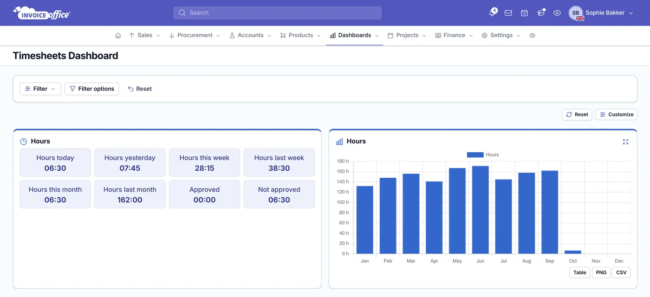Open the graduation cap help icon
This screenshot has height=297, width=650.
541,13
